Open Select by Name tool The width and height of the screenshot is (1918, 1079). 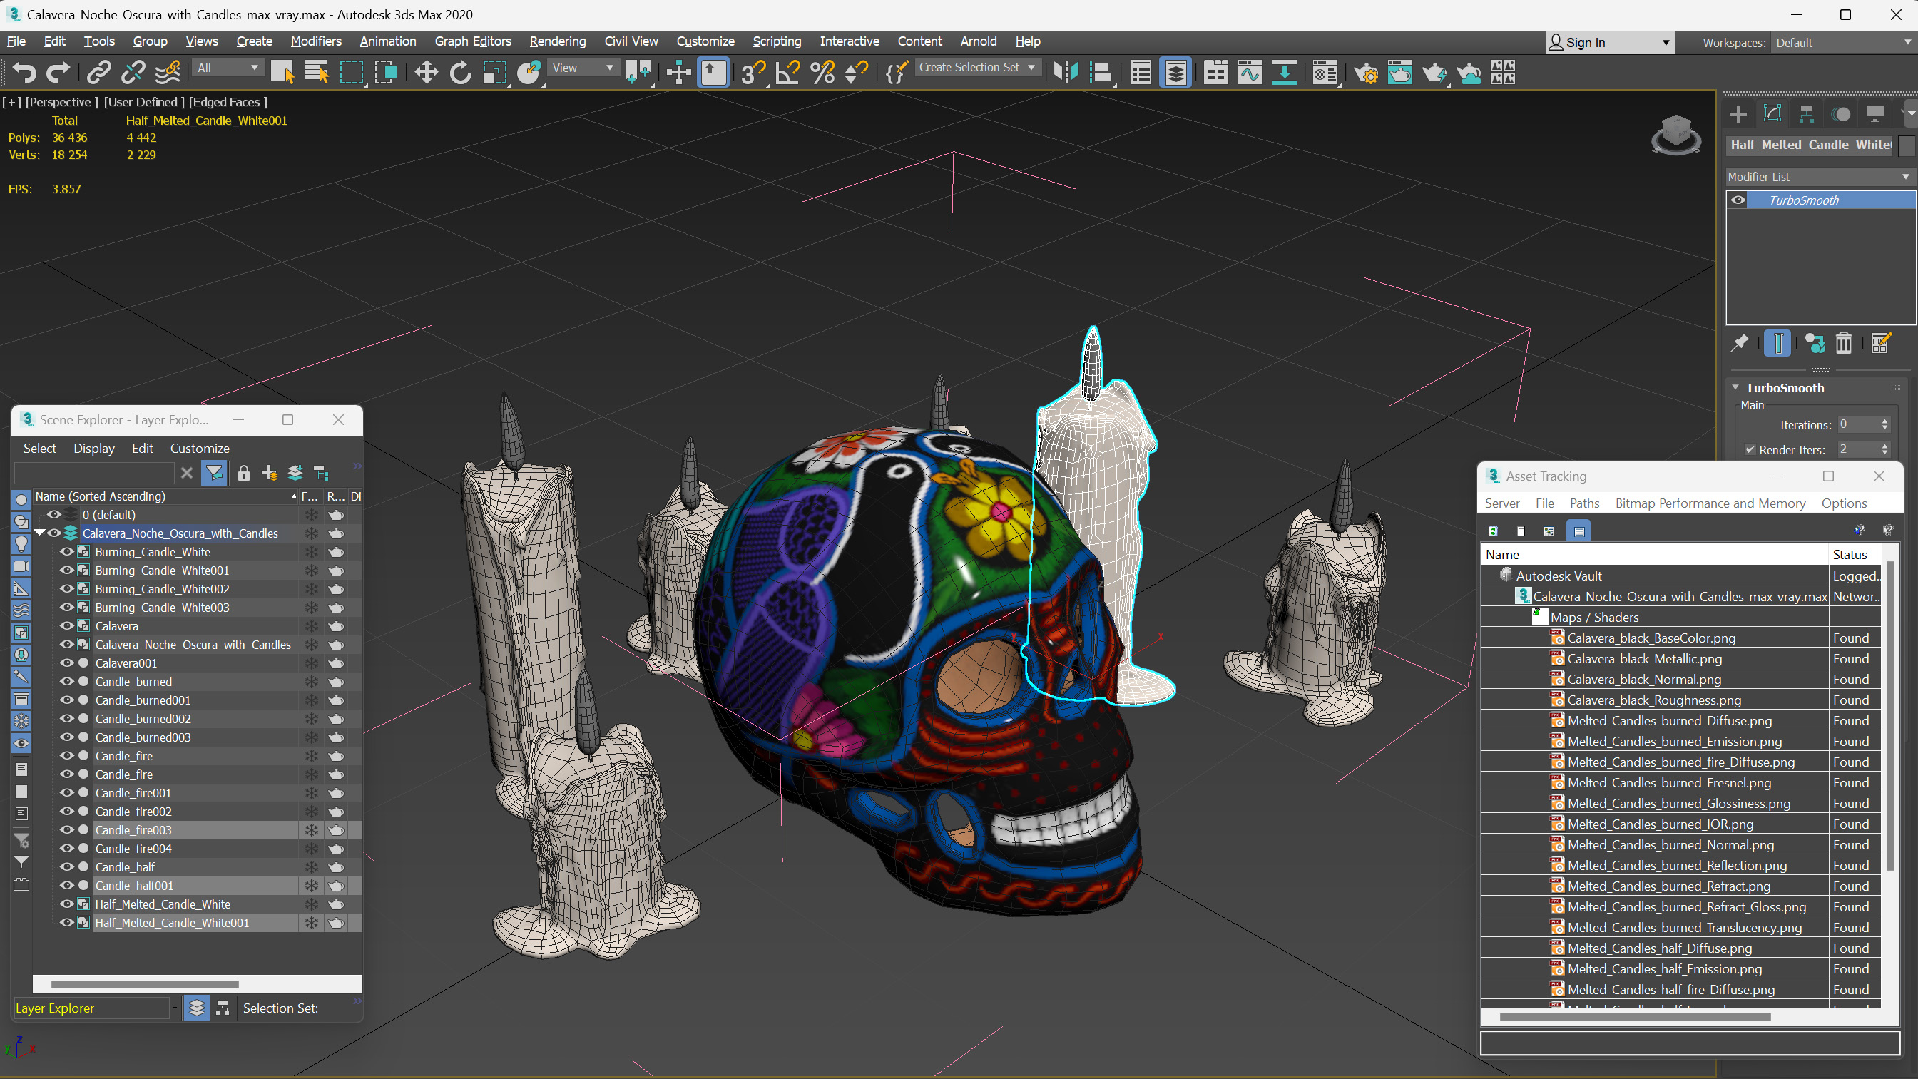(x=317, y=72)
